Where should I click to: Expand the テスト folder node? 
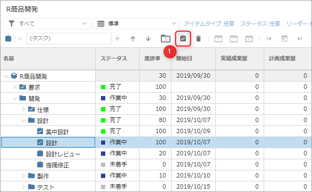point(23,187)
